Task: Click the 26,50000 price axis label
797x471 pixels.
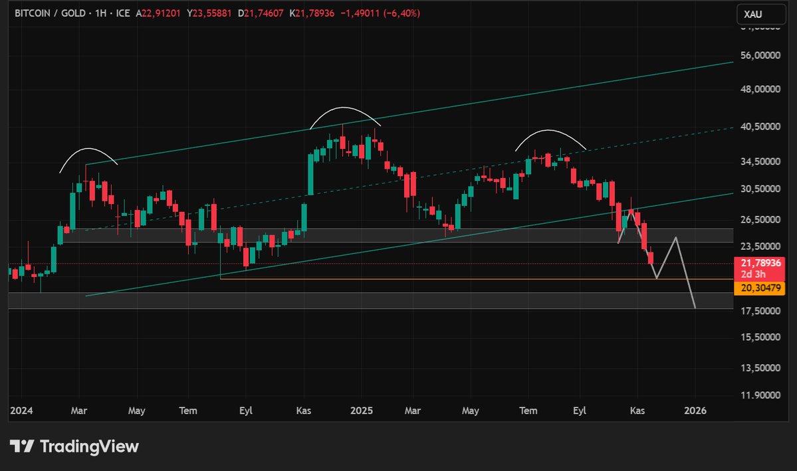Action: pos(760,219)
